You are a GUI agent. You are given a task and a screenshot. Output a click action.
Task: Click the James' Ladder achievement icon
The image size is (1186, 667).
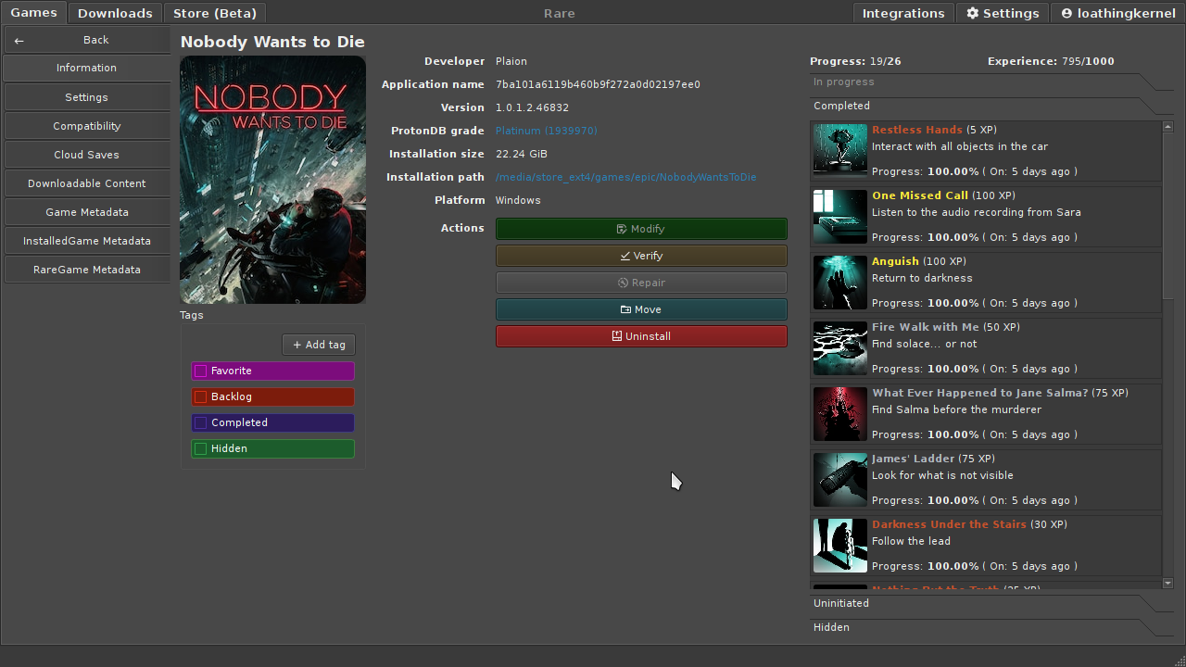839,479
